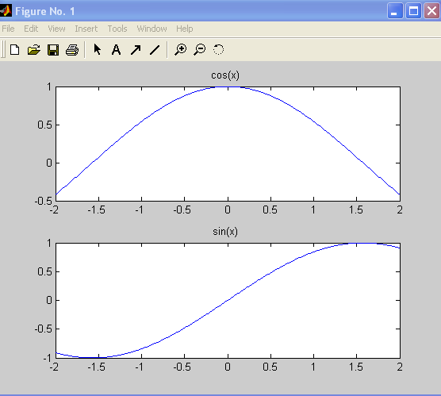Select the Add Text 'A' tool

[x=116, y=50]
